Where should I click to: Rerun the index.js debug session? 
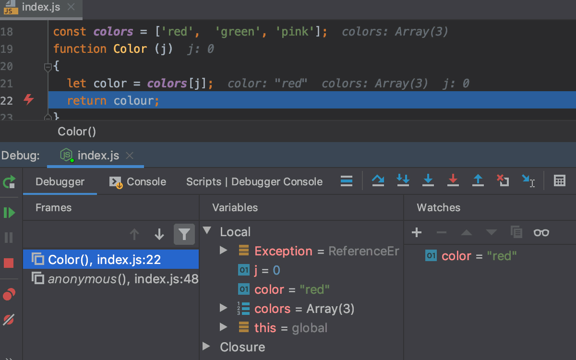[x=10, y=181]
